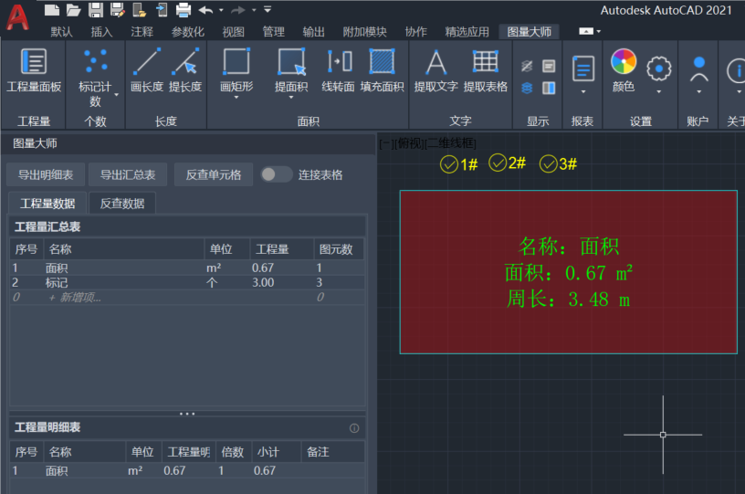Select the 提取表格 extract table tool
745x494 pixels.
[x=485, y=70]
